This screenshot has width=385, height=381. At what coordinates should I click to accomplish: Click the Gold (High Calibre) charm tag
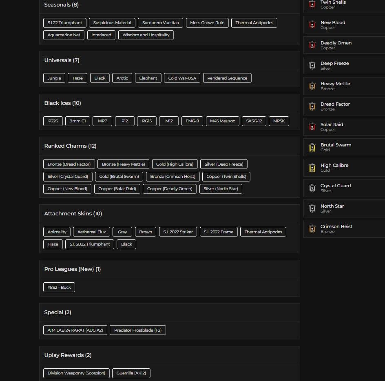click(175, 164)
